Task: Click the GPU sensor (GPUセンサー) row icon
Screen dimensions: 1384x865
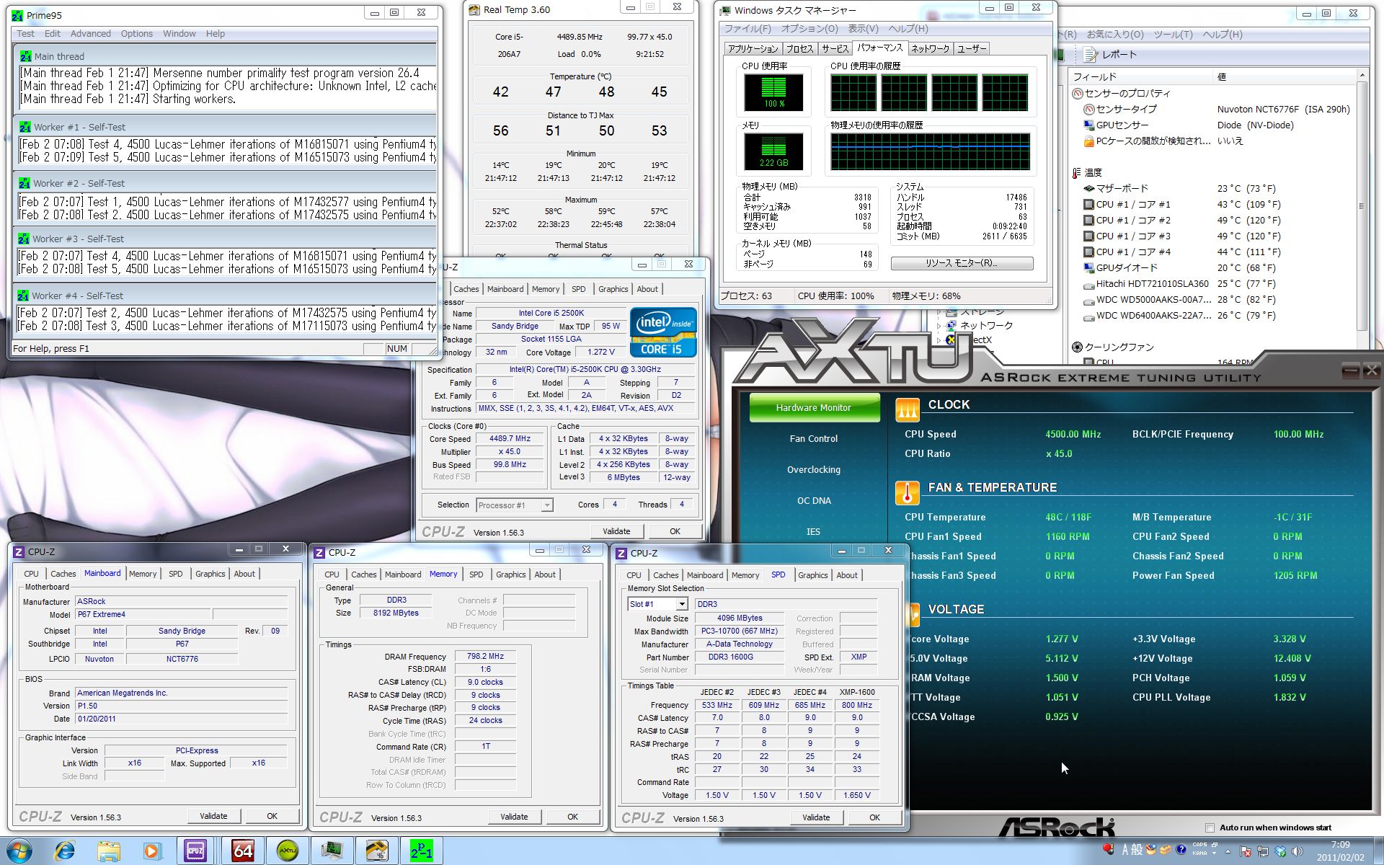Action: pyautogui.click(x=1089, y=125)
